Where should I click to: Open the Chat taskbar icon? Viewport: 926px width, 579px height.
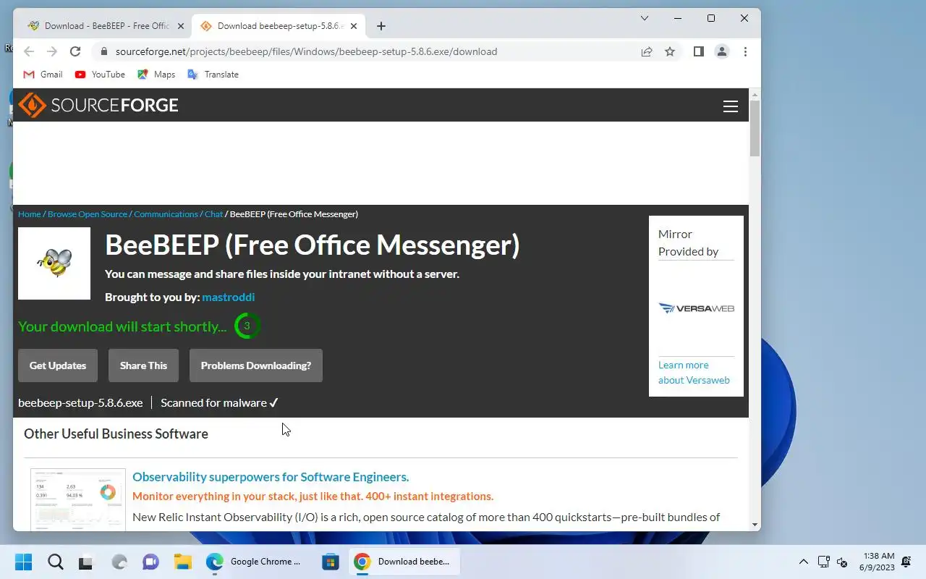click(150, 562)
